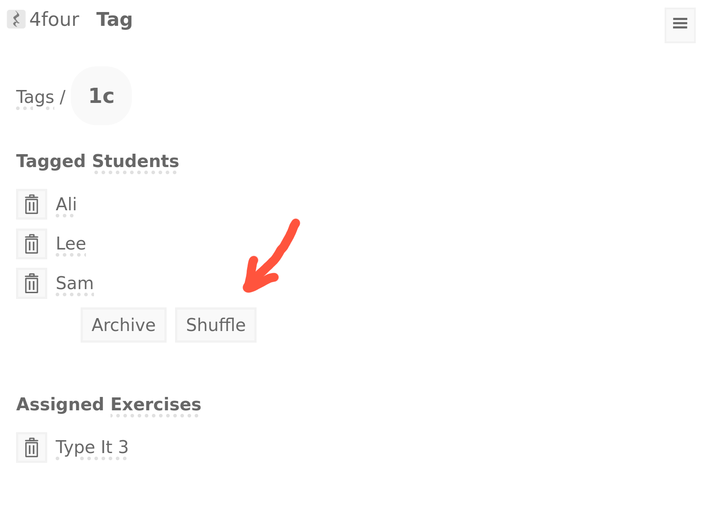Open the student link for Lee

pyautogui.click(x=70, y=244)
